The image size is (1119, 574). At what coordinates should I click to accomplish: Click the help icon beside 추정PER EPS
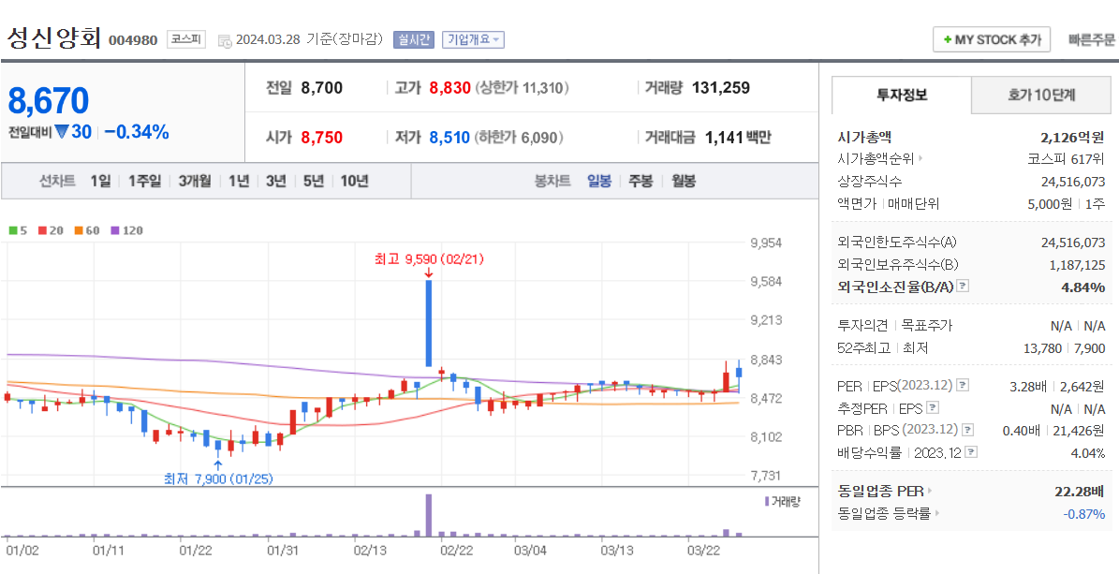pyautogui.click(x=933, y=408)
